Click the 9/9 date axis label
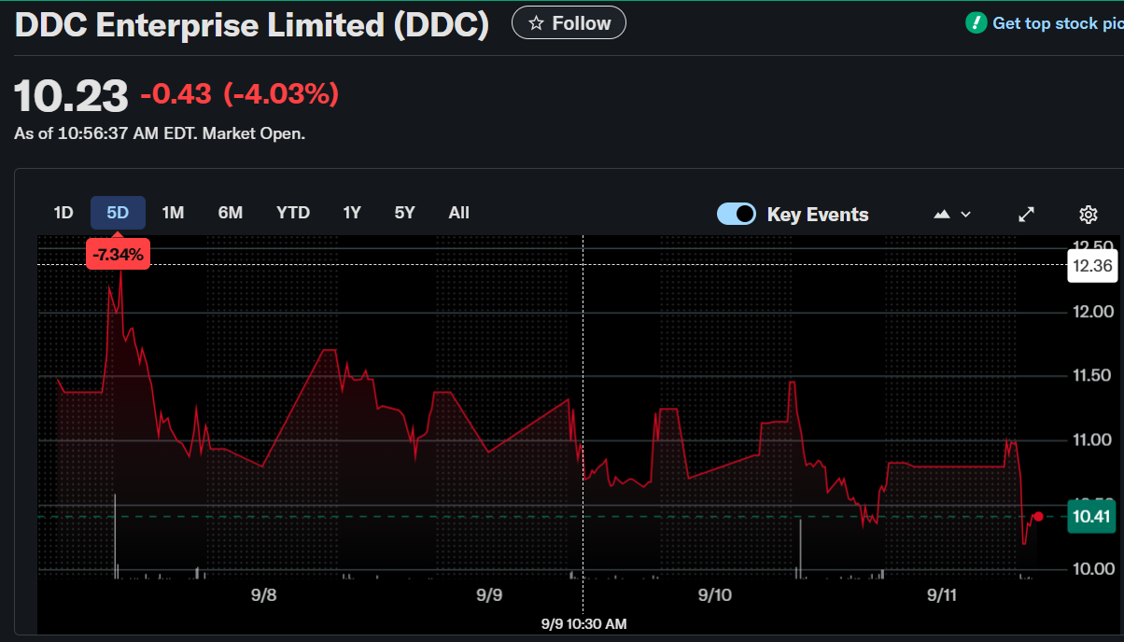Viewport: 1124px width, 642px height. pyautogui.click(x=489, y=595)
